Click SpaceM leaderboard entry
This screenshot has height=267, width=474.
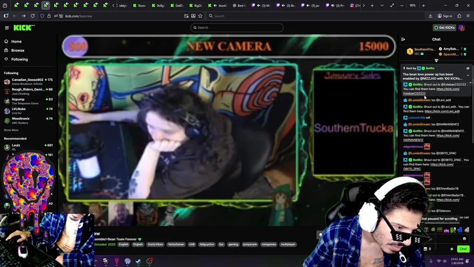[x=453, y=54]
